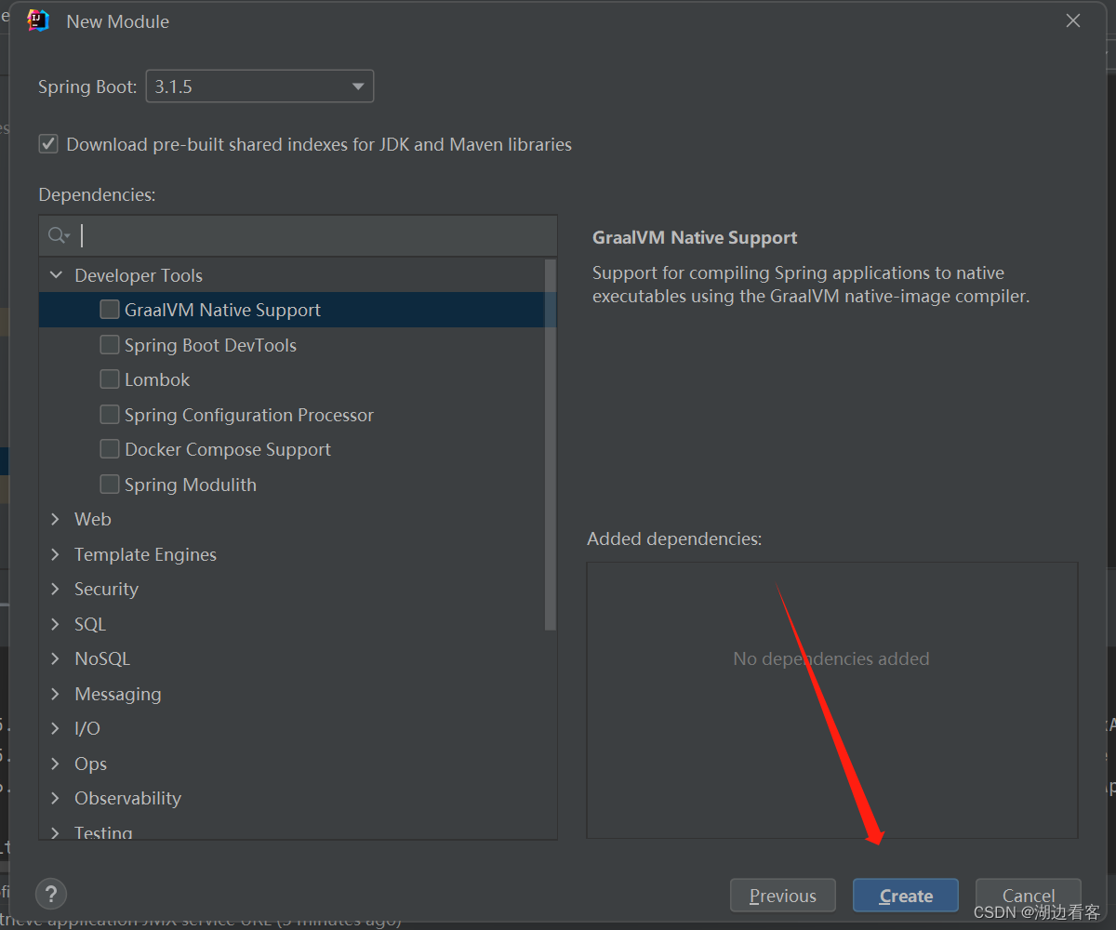
Task: Click the New Module title text
Action: (x=118, y=21)
